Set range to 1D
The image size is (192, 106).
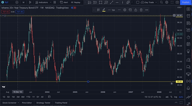click(x=4, y=97)
